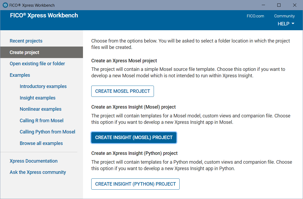Screen dimensions: 303x199
Task: Open the Community link in header
Action: [x=284, y=16]
